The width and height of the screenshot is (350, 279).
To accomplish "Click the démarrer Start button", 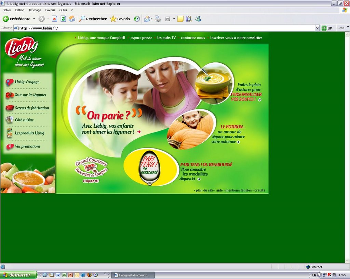I will point(18,275).
